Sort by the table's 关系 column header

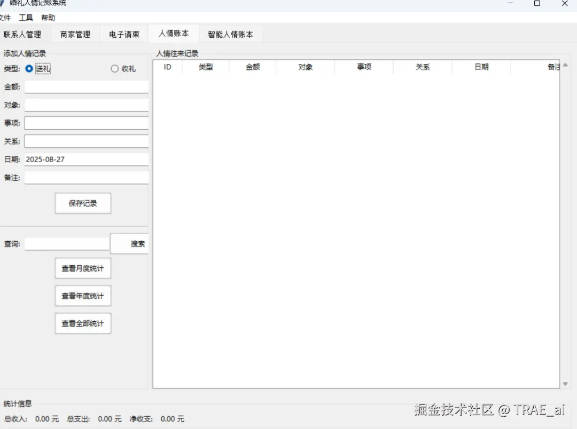point(423,67)
